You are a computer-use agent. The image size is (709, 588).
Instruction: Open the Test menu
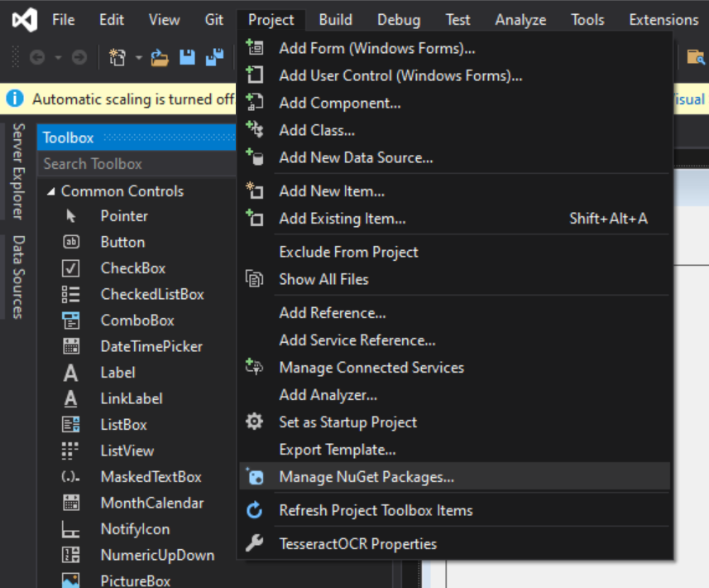coord(457,20)
